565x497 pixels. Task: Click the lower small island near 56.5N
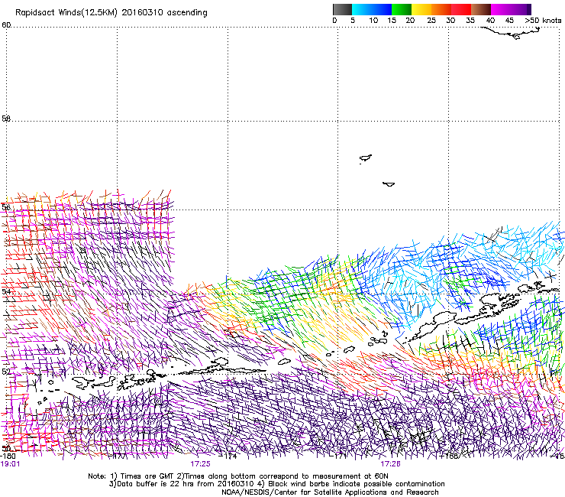pos(389,184)
